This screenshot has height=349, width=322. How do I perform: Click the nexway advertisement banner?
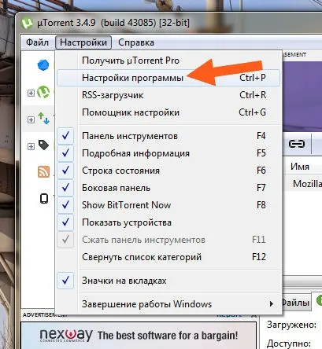tap(139, 336)
